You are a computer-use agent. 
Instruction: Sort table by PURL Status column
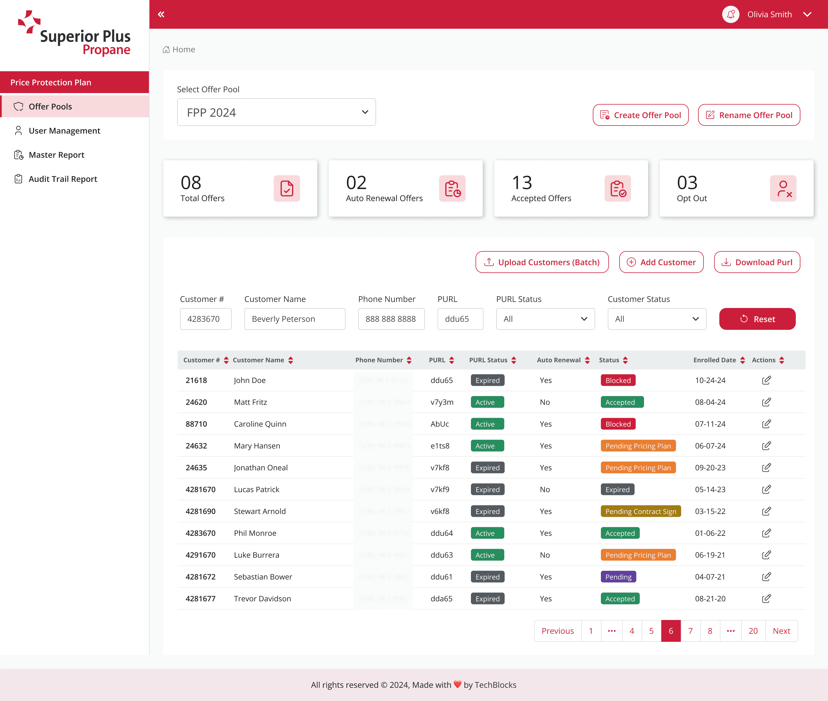(x=513, y=360)
